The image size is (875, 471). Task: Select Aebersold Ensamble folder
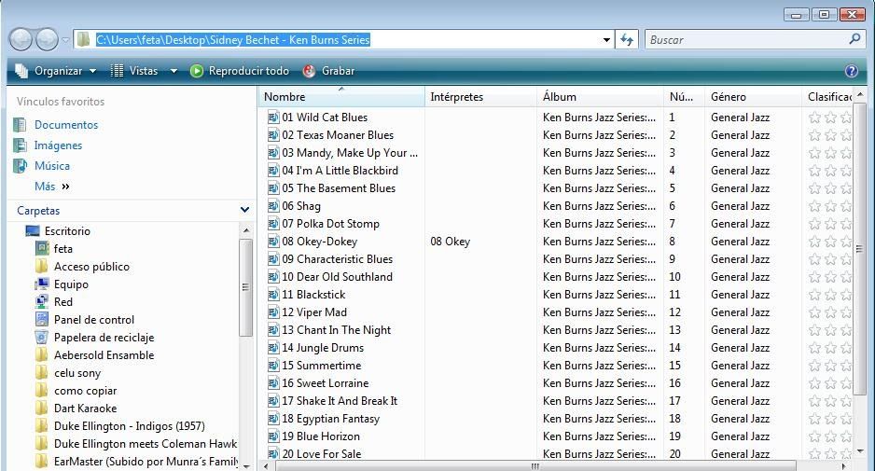[104, 355]
